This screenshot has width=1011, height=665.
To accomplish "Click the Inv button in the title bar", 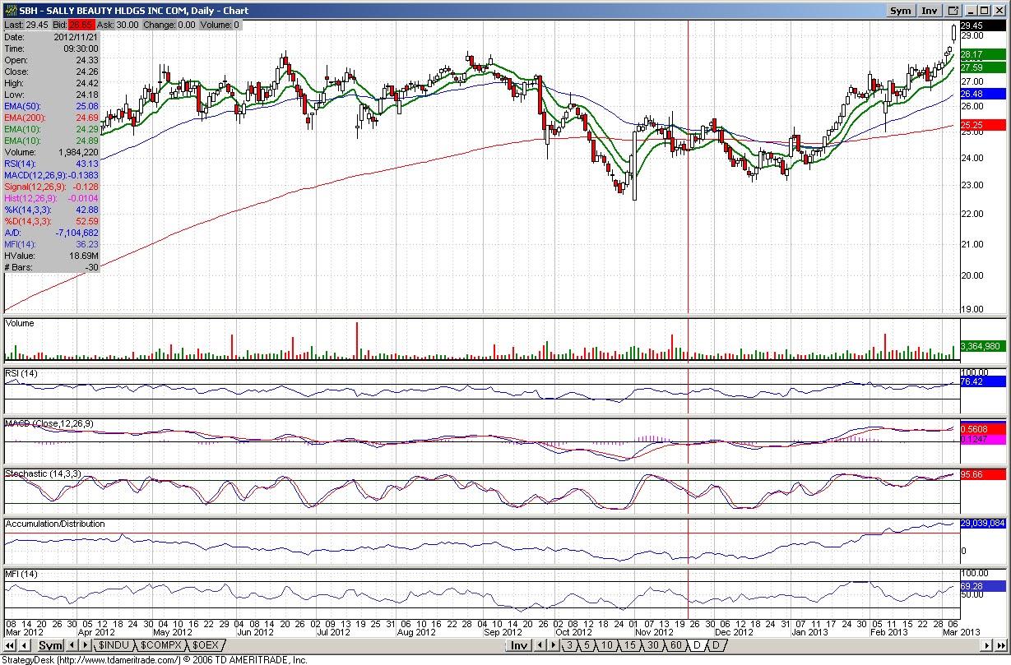I will (x=929, y=11).
